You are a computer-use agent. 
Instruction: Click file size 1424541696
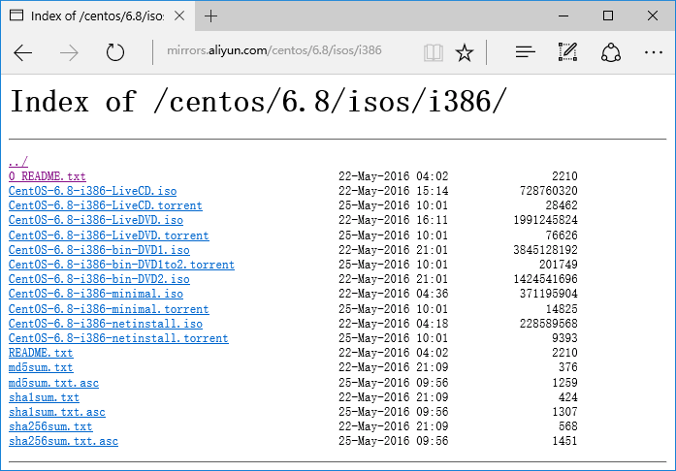545,279
